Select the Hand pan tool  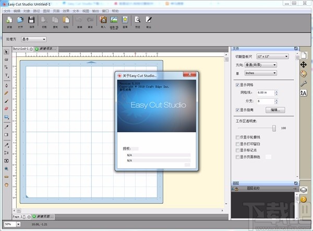6,185
